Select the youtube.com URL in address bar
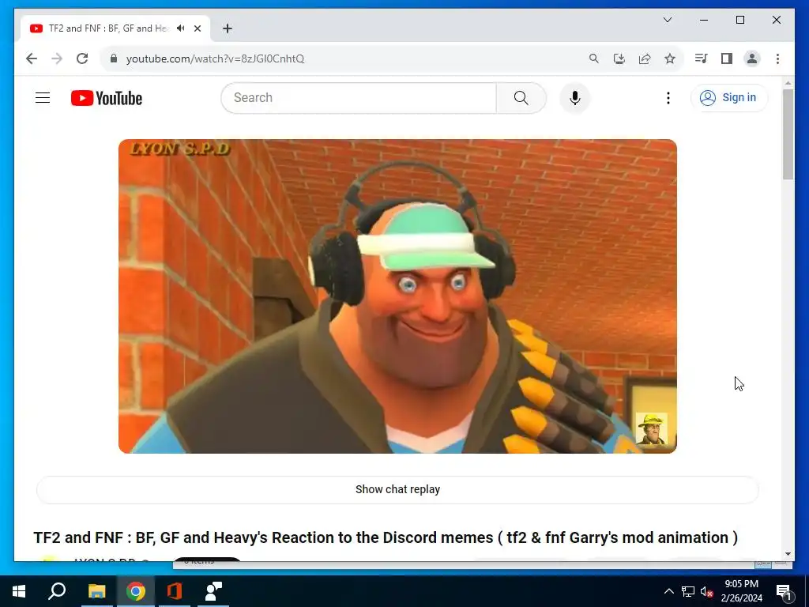The height and width of the screenshot is (607, 809). point(215,58)
